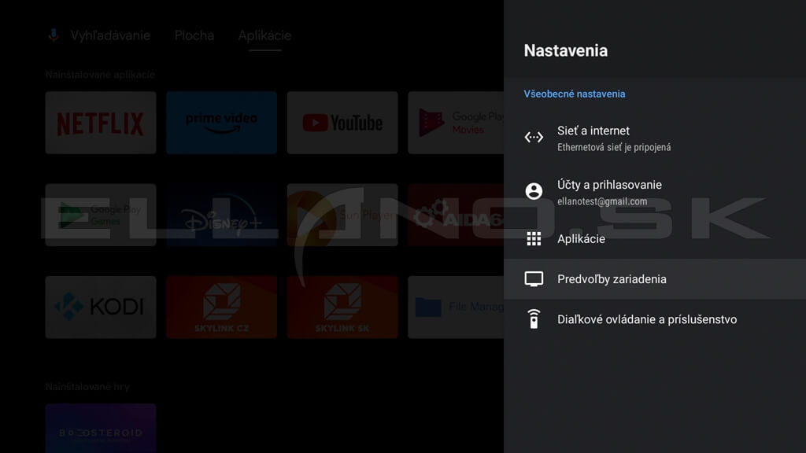Open Diaľkové ovládanie a príslušenstvo
Viewport: 806px width, 453px height.
coord(655,319)
